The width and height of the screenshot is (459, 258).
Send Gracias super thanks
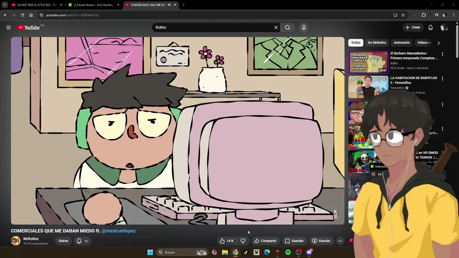tap(321, 241)
